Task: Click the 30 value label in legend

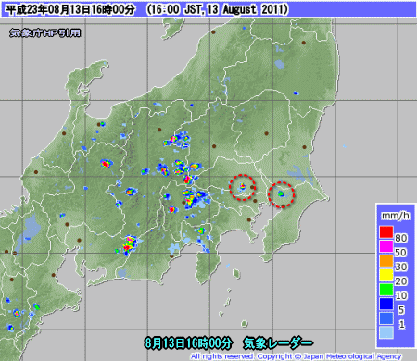Action: click(401, 267)
